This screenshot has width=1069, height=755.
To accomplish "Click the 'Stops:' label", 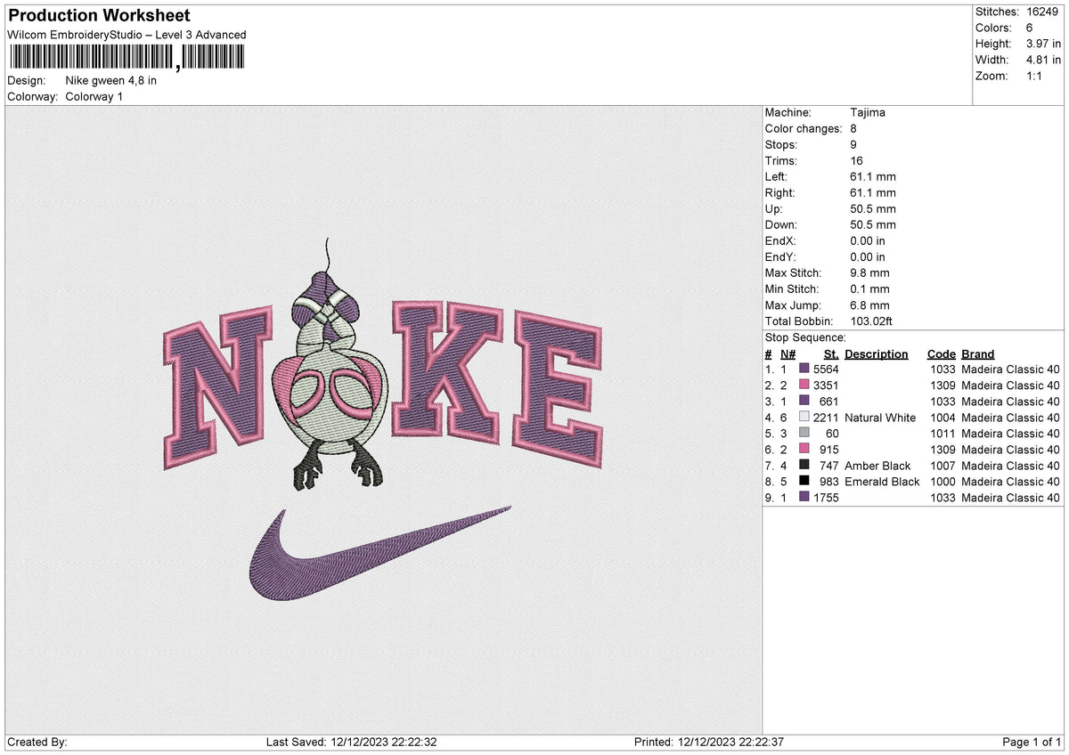I will click(781, 145).
